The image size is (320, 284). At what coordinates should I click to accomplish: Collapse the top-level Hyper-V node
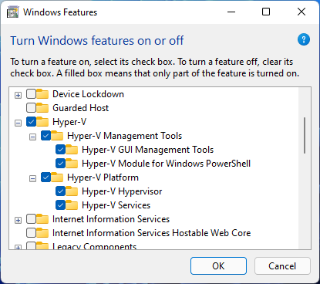[x=18, y=123]
